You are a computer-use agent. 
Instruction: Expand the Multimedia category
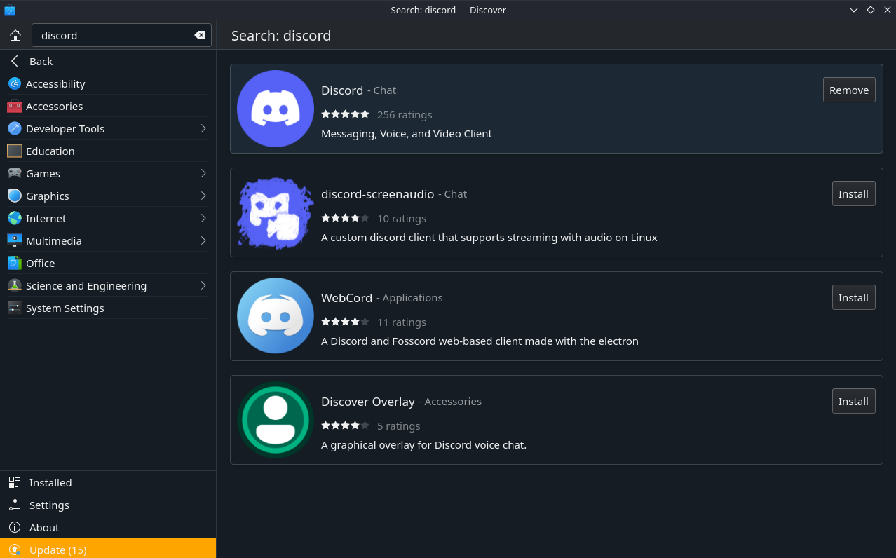203,240
